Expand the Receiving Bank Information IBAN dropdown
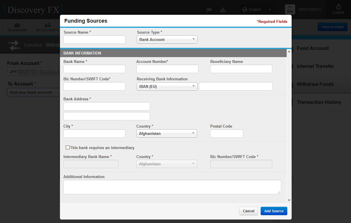Image resolution: width=351 pixels, height=223 pixels. coord(167,86)
